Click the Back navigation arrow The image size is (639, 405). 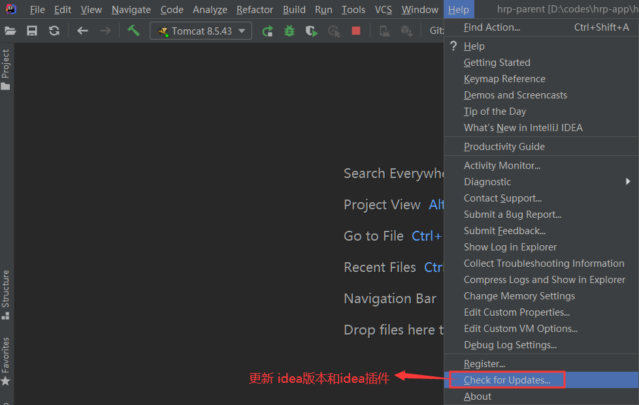click(83, 31)
